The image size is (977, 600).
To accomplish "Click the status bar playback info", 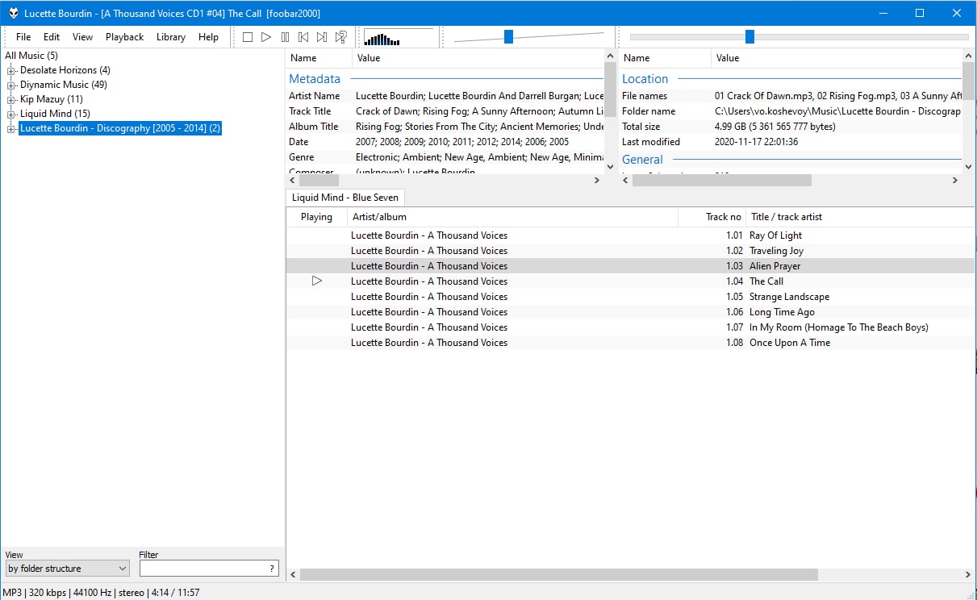I will [x=101, y=593].
